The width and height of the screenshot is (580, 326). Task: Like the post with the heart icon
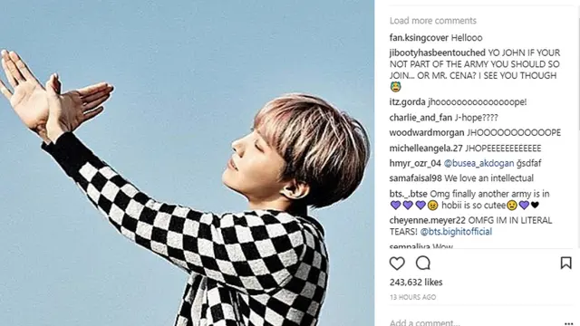(x=397, y=264)
